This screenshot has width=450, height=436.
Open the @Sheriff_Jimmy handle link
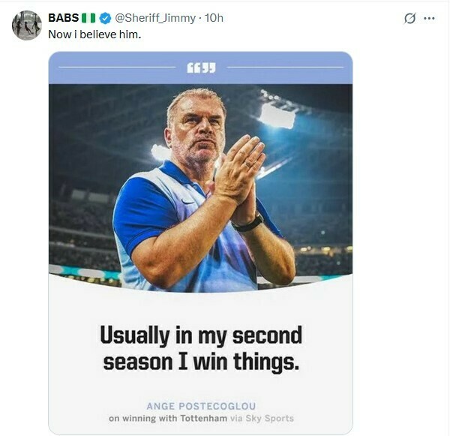point(155,17)
